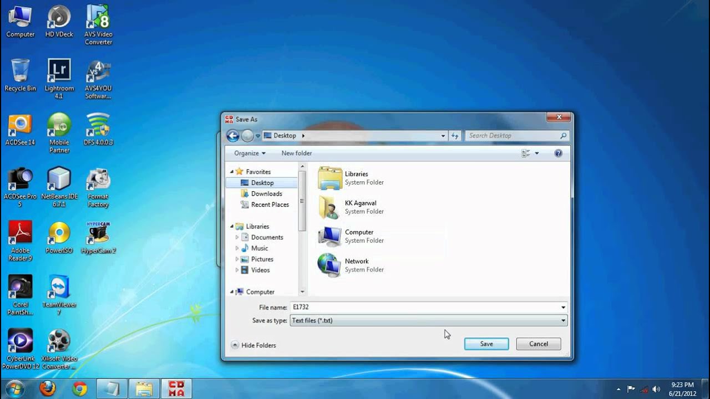
Task: Select the HyperCam 2 desktop icon
Action: point(98,238)
